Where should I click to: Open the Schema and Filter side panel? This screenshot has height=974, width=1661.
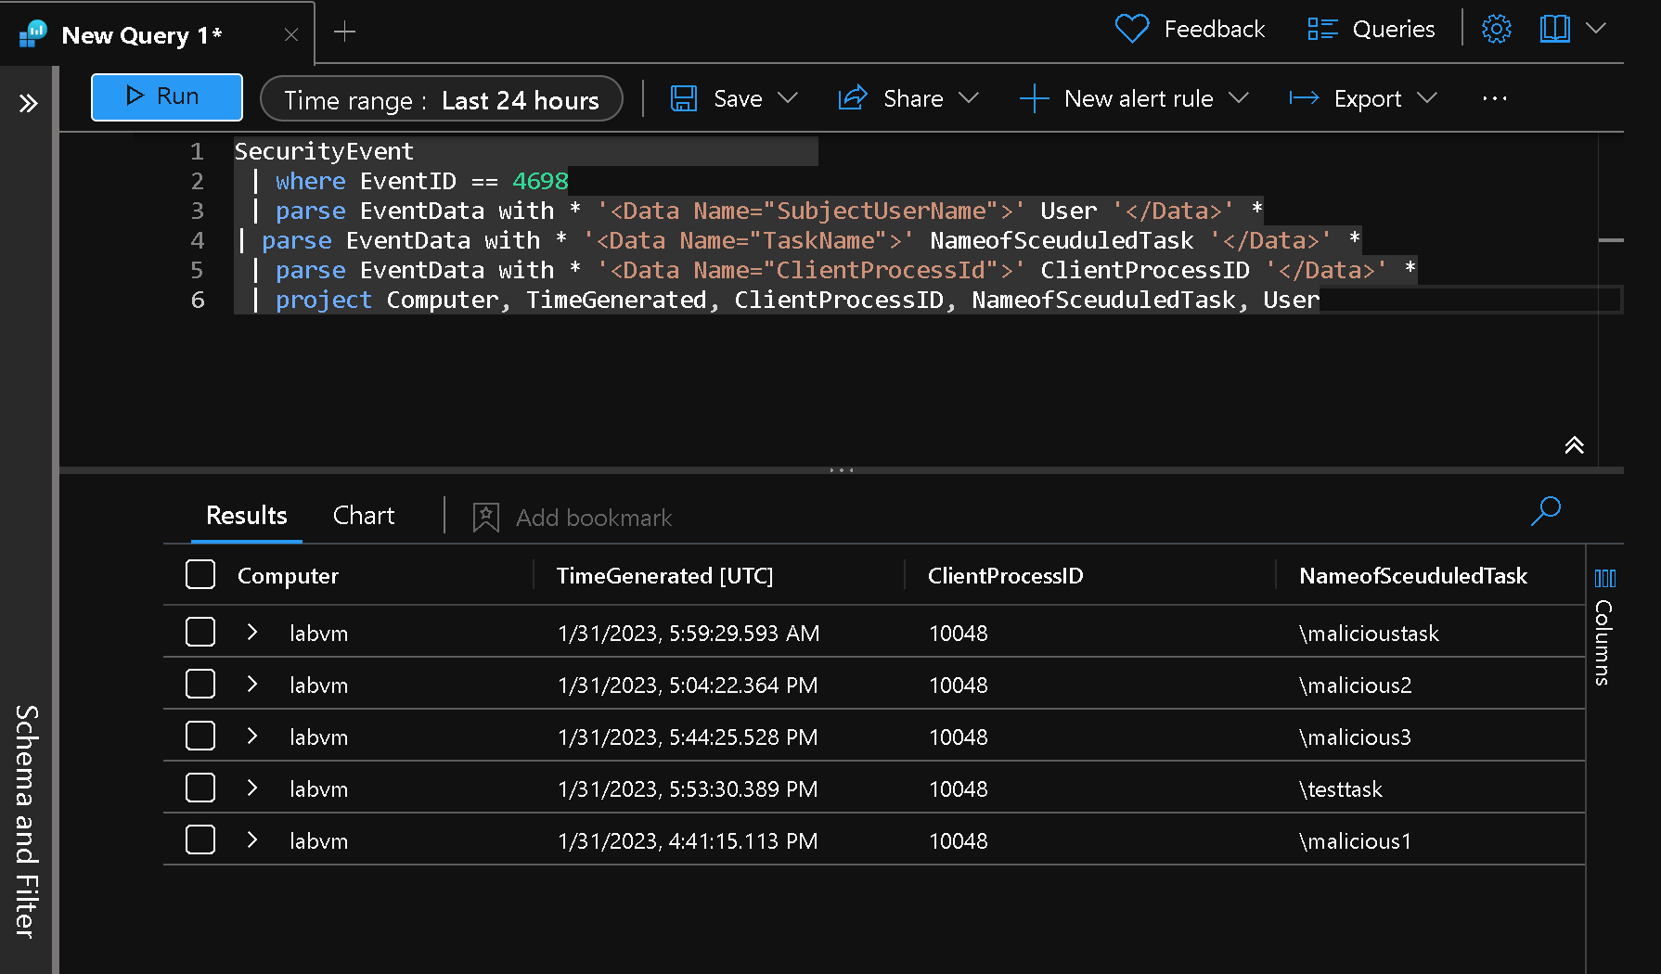[27, 821]
